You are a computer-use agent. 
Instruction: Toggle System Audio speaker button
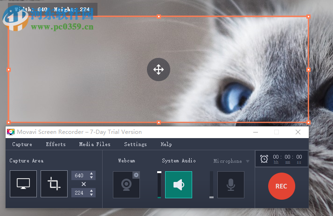click(179, 185)
